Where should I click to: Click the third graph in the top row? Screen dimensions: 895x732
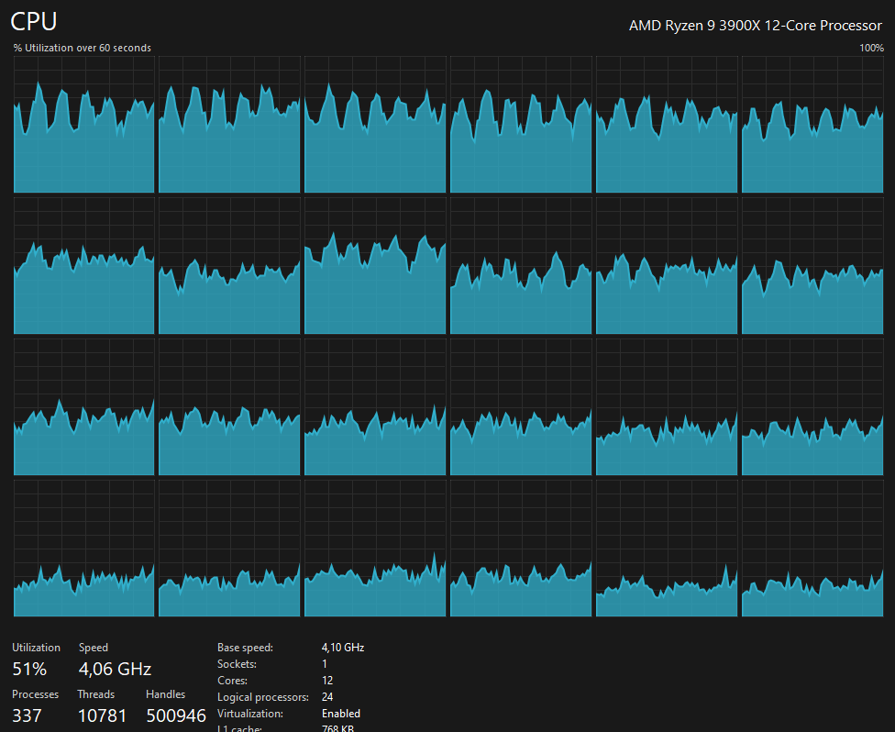[375, 124]
